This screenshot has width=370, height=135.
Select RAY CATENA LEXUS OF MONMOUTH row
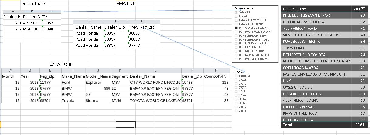(324, 74)
